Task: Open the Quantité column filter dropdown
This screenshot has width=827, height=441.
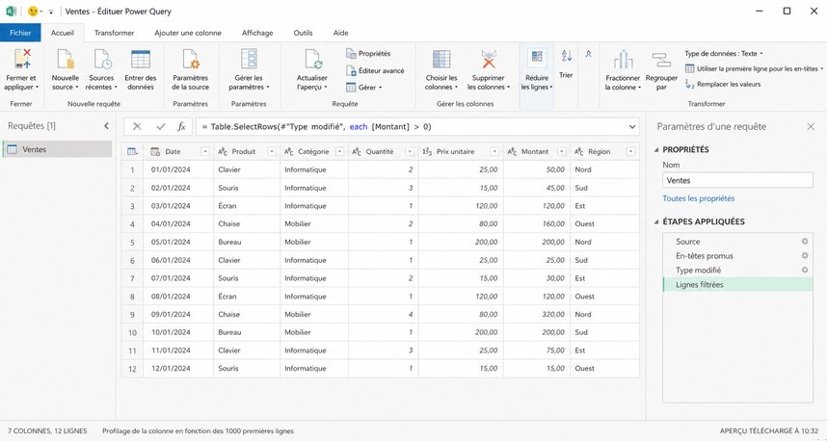Action: [x=410, y=152]
